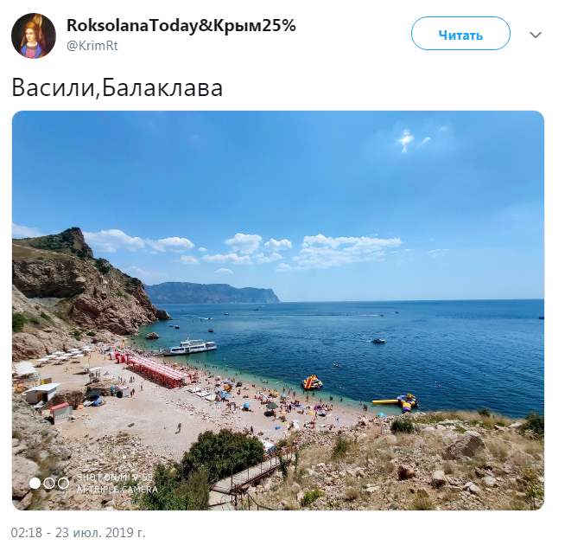Screen dimensions: 571x545
Task: Click the small lone cloud in upper sky
Action: 412,139
